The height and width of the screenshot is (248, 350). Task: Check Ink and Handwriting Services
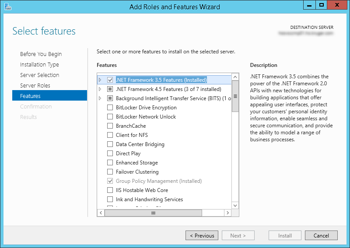[x=110, y=199]
